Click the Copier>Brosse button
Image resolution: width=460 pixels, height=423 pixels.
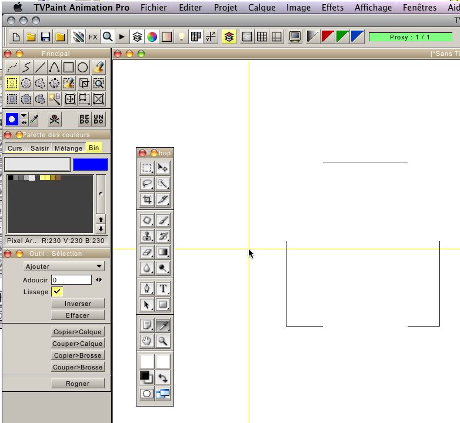[78, 355]
